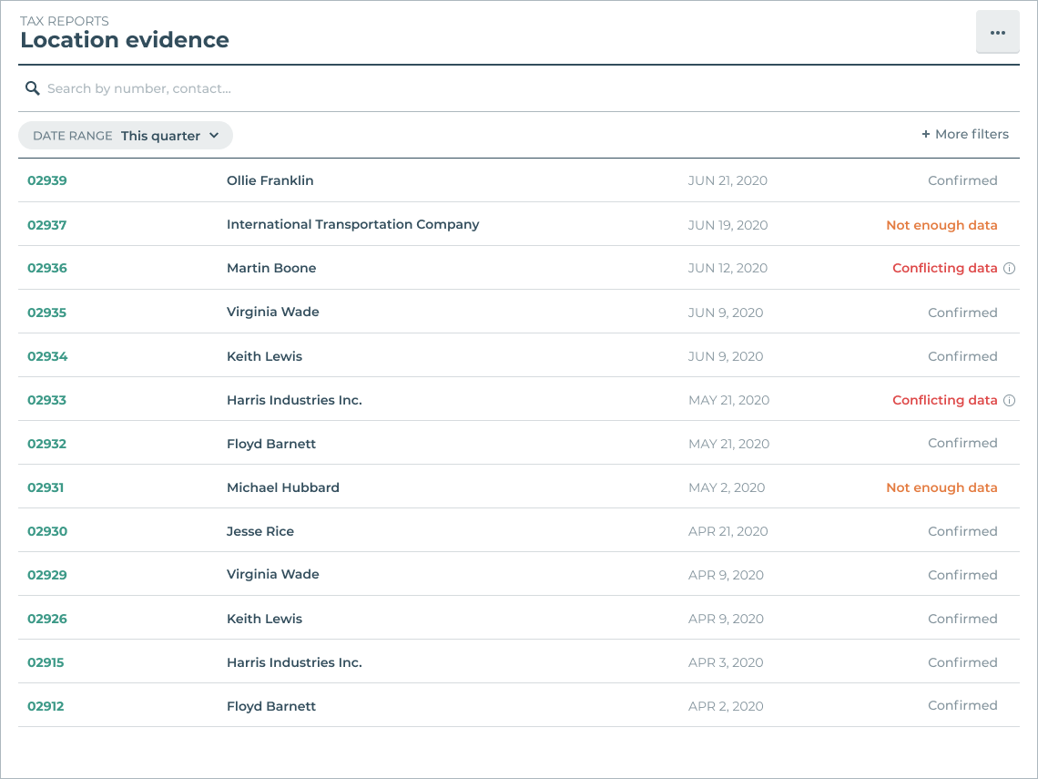Open record 02912
Screen dimensions: 1038x779
pyautogui.click(x=46, y=706)
